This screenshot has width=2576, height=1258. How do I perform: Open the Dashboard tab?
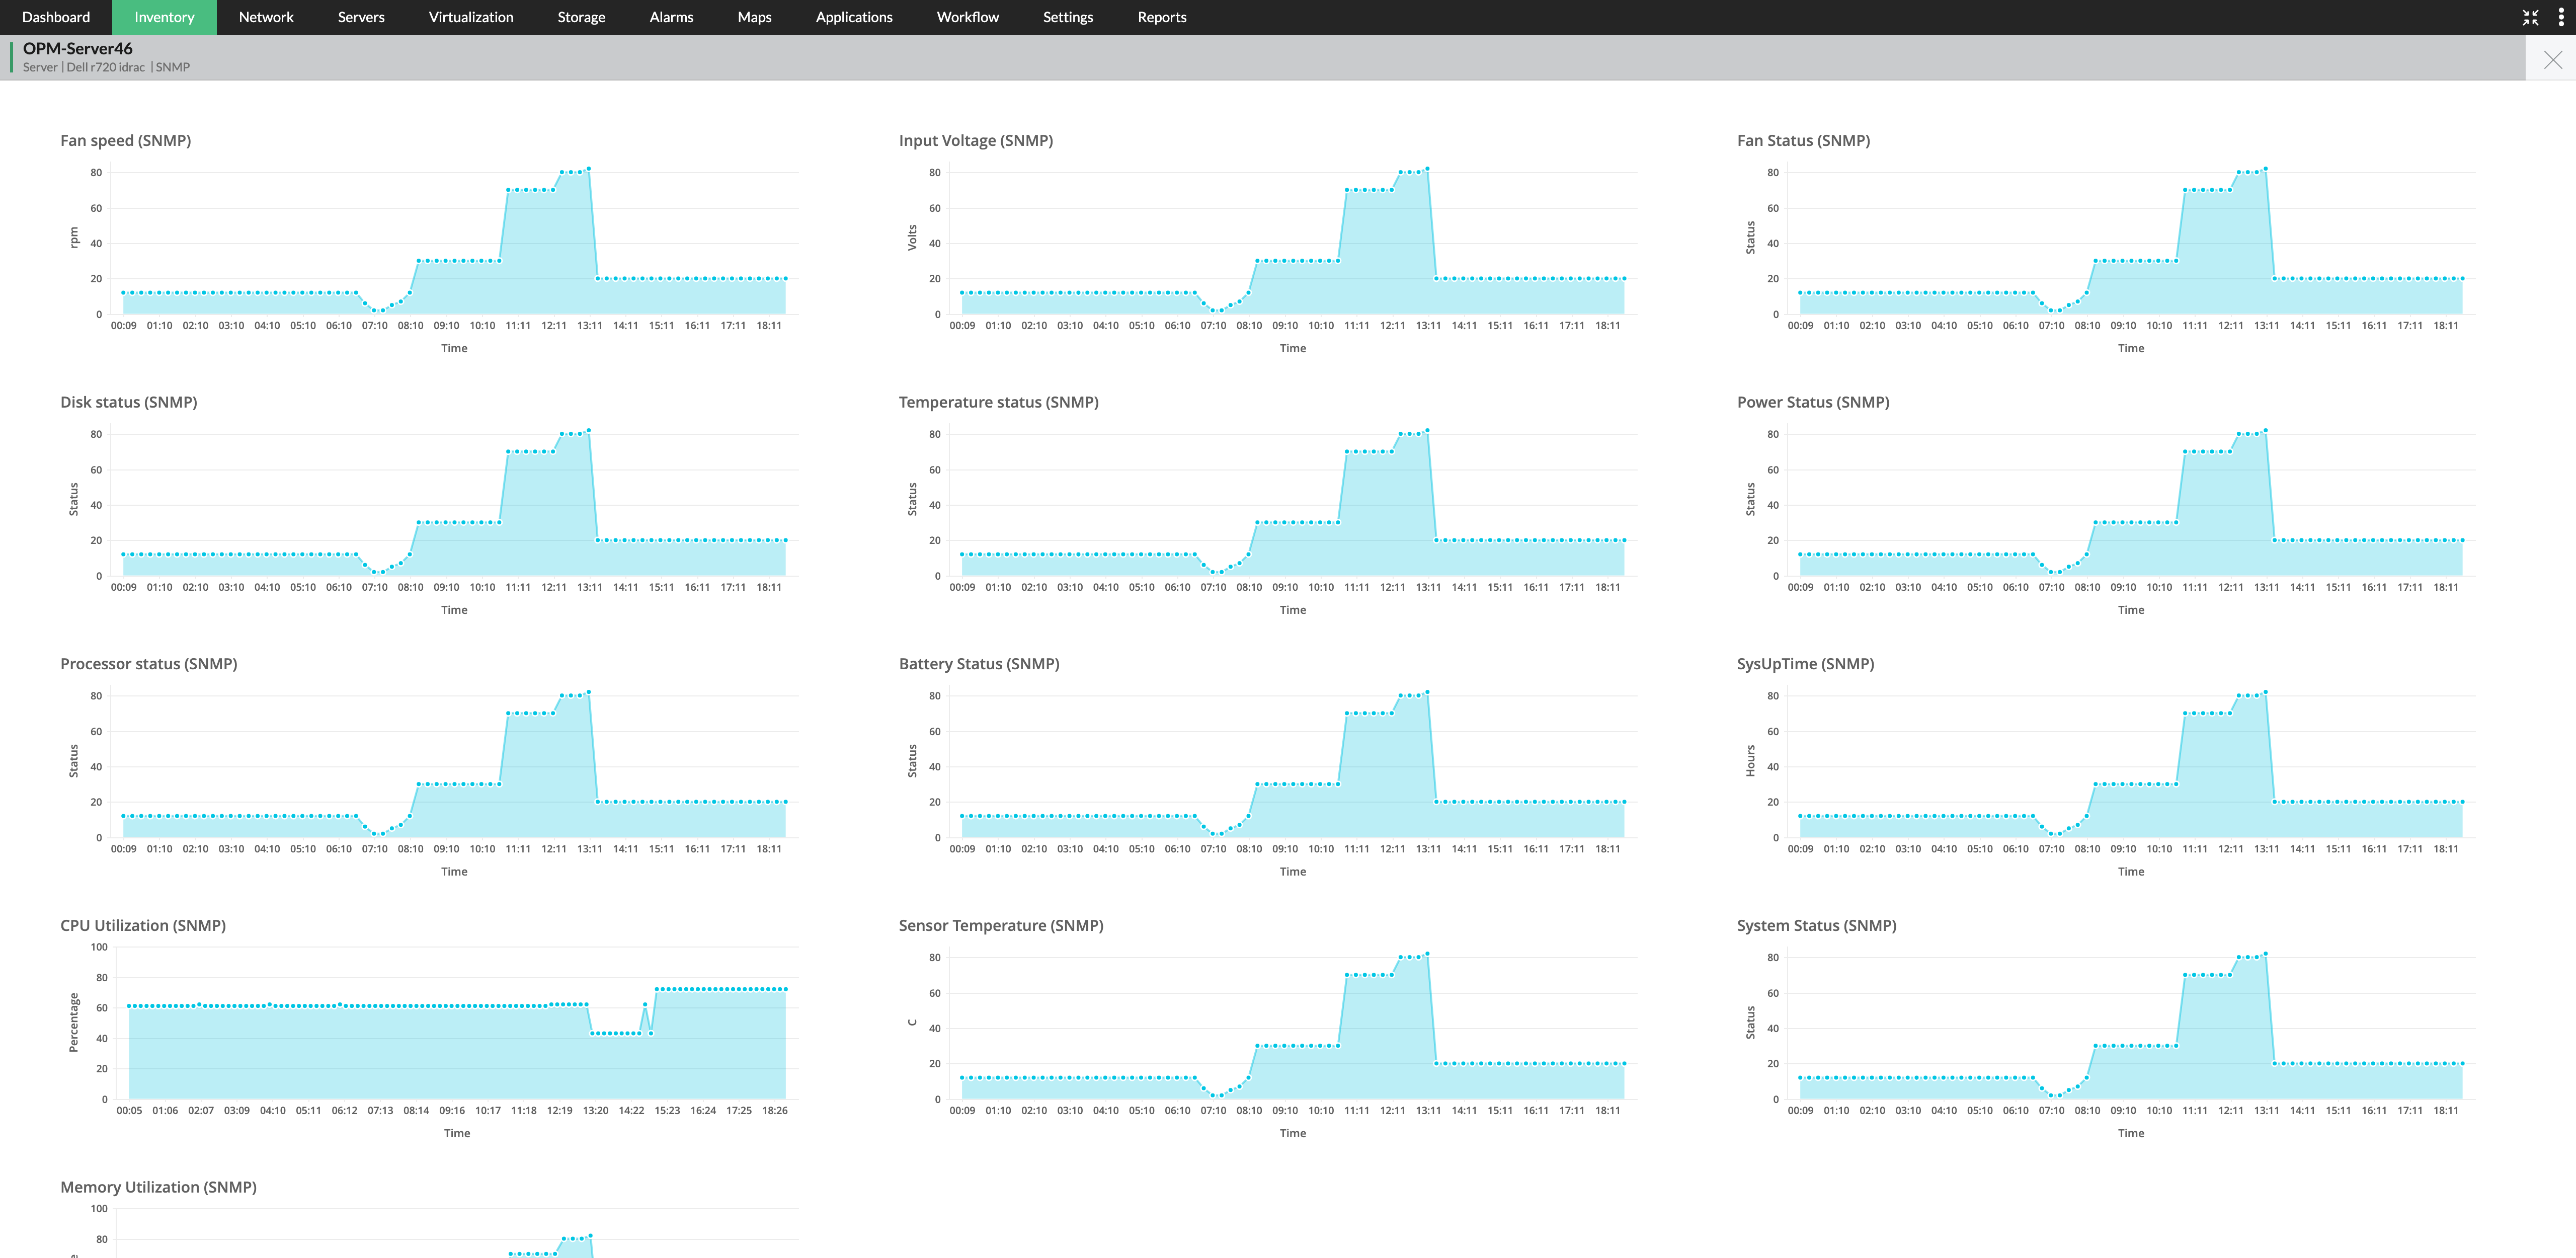56,17
